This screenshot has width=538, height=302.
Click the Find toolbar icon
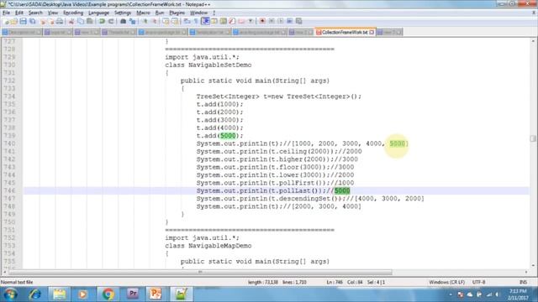[x=124, y=21]
